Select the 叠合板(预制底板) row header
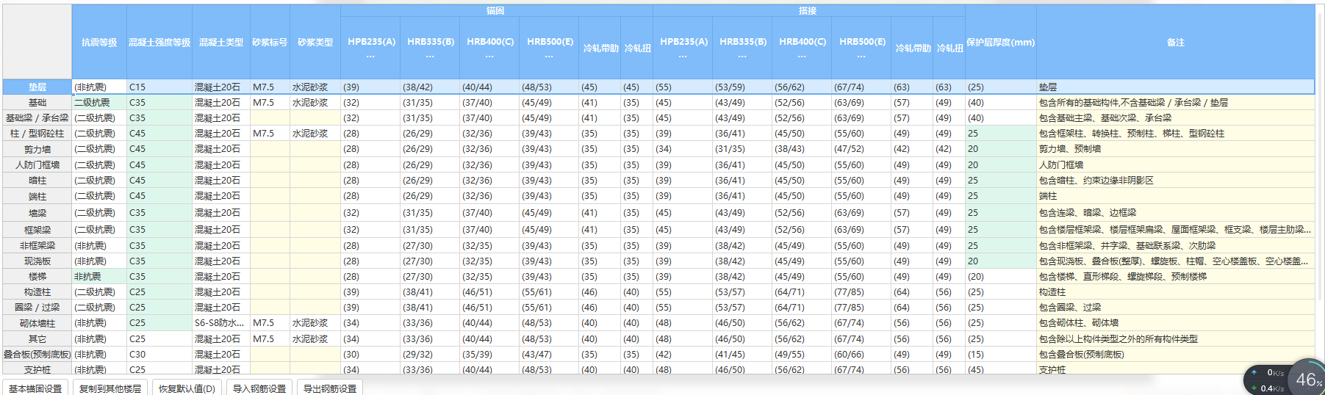The height and width of the screenshot is (395, 1325). [37, 355]
